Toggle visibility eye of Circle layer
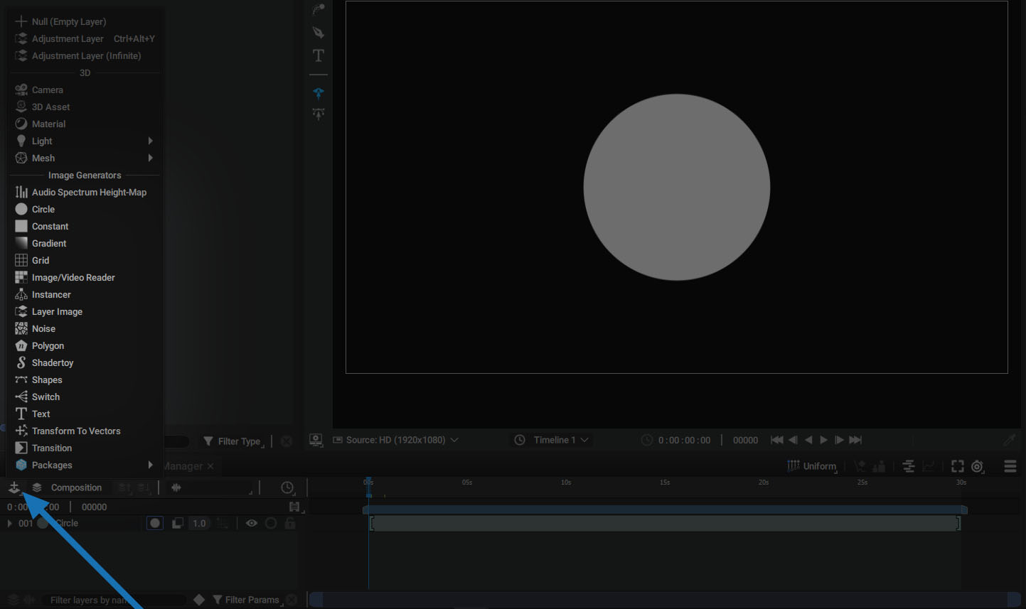The height and width of the screenshot is (609, 1026). click(252, 523)
